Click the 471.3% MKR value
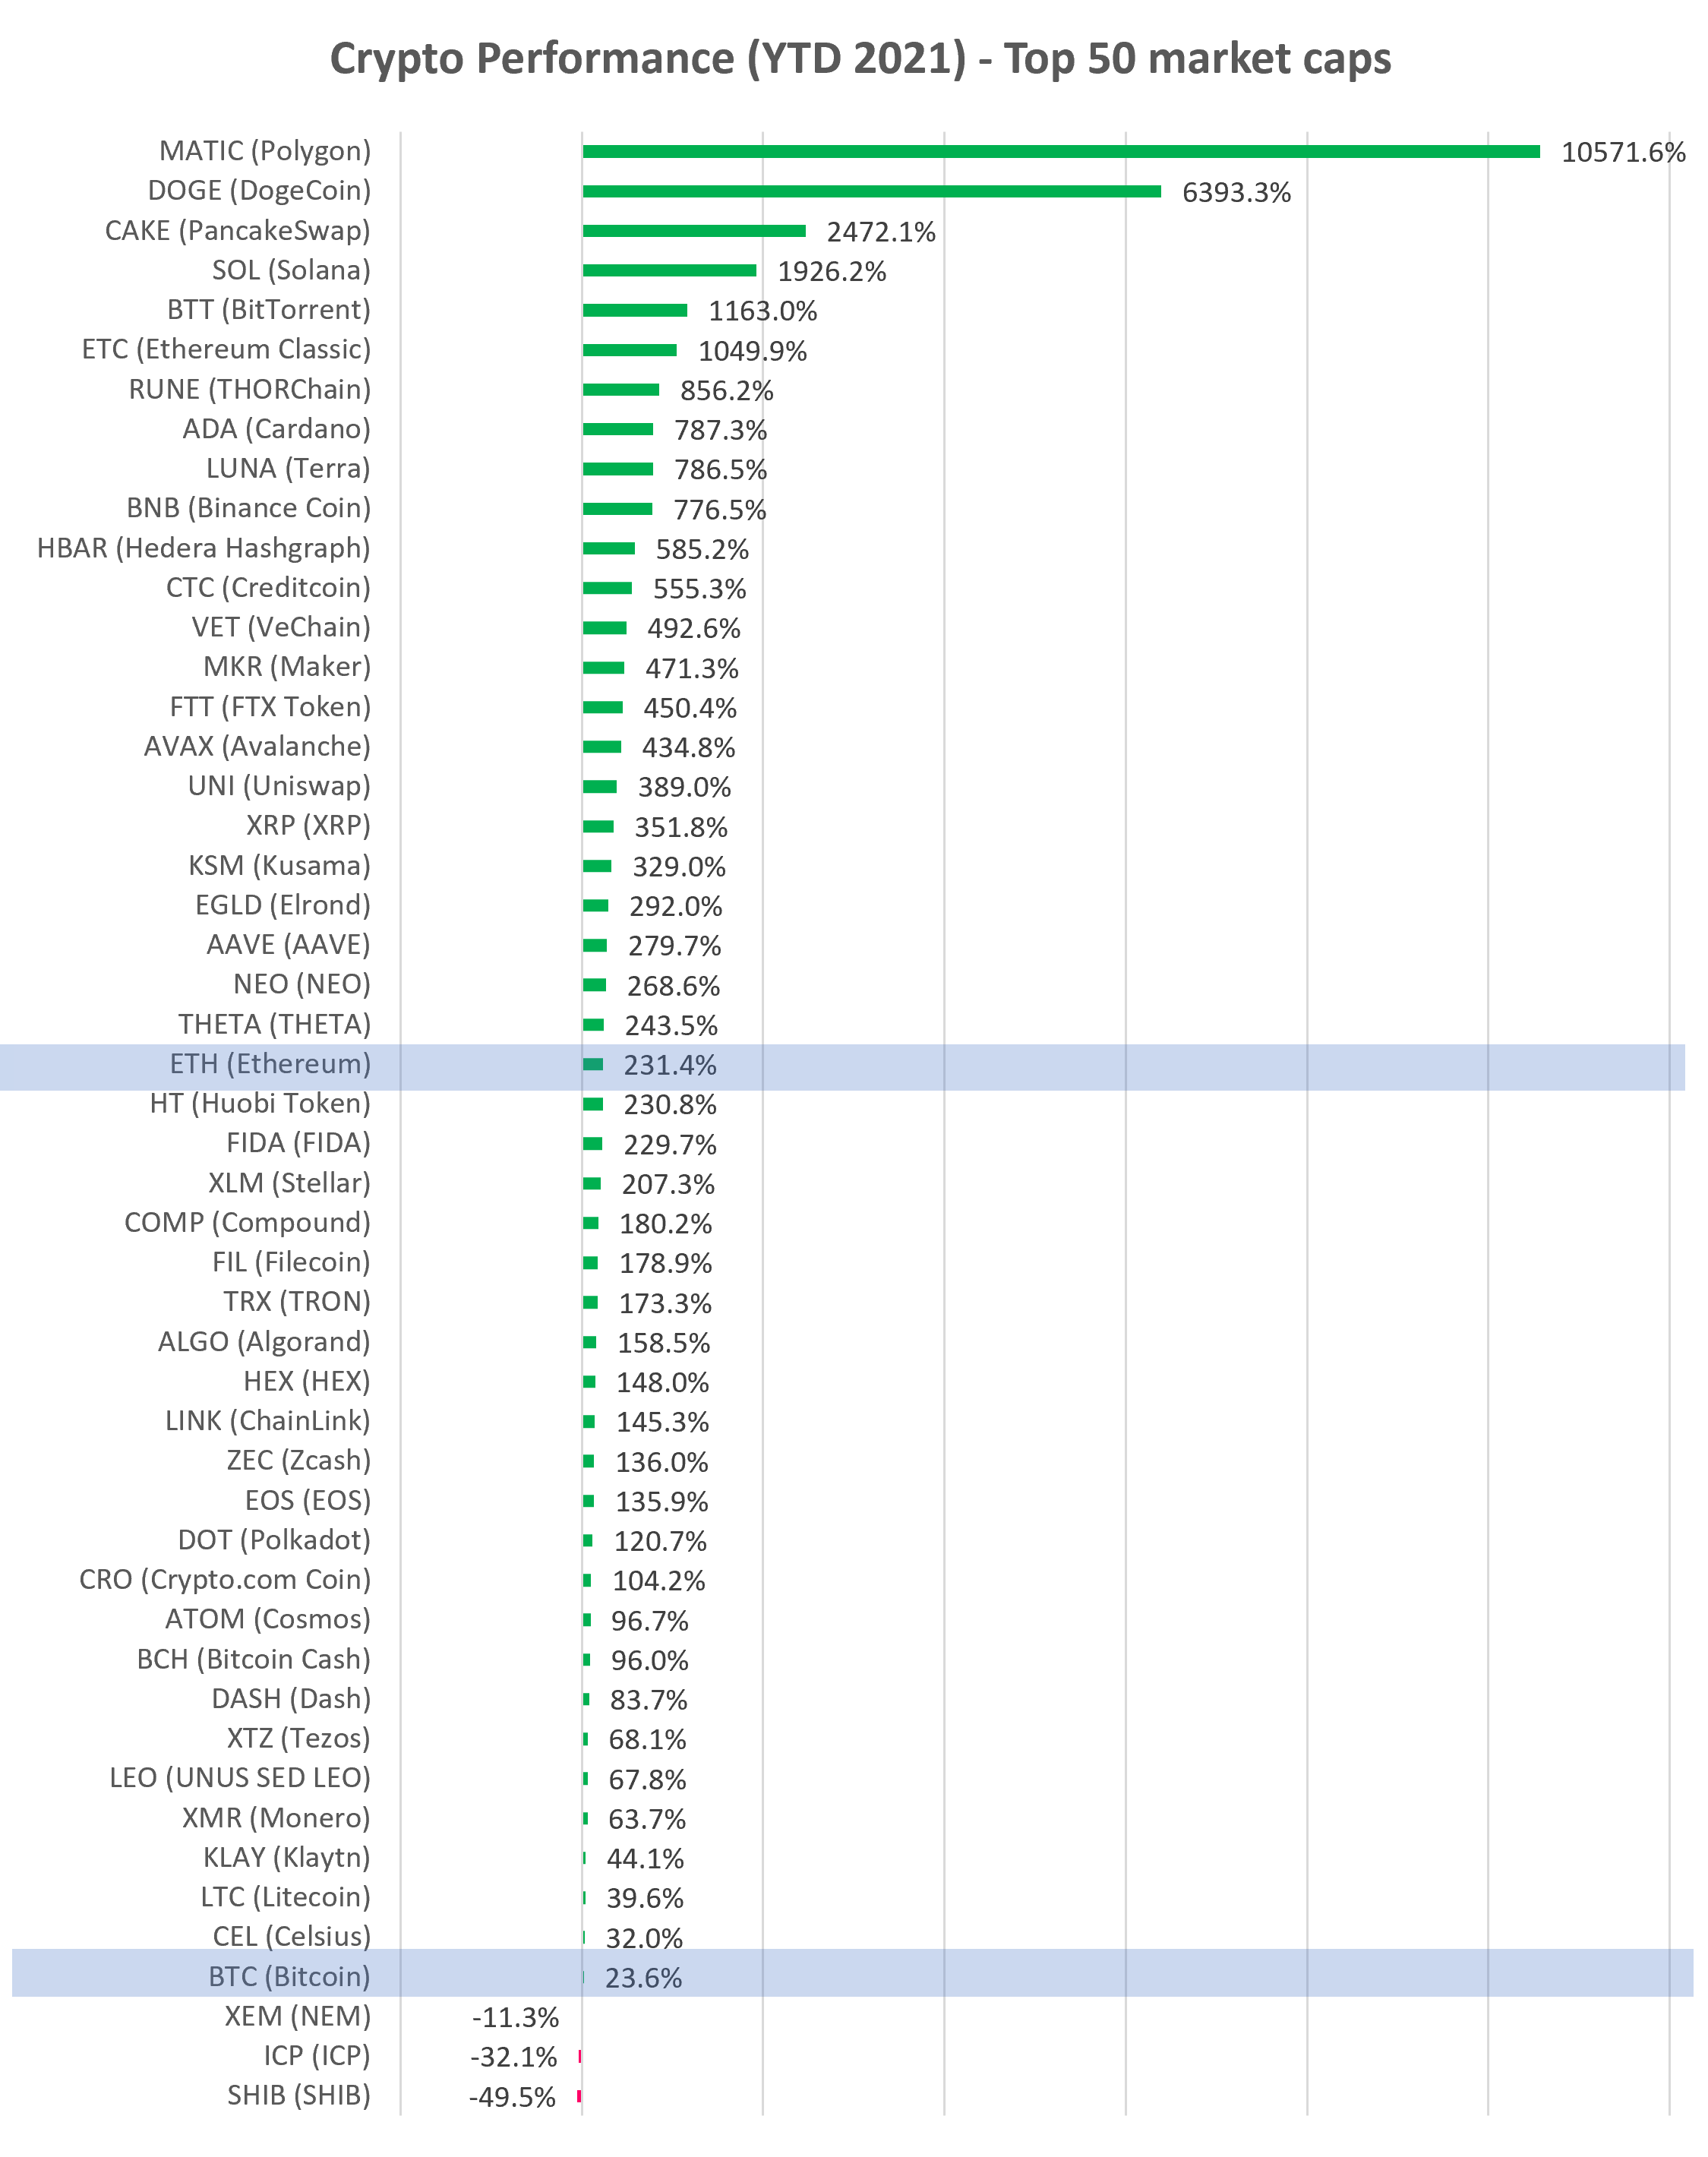This screenshot has width=1708, height=2157. pyautogui.click(x=691, y=668)
